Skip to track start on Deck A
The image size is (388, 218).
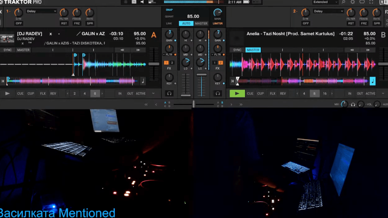pyautogui.click(x=3, y=81)
